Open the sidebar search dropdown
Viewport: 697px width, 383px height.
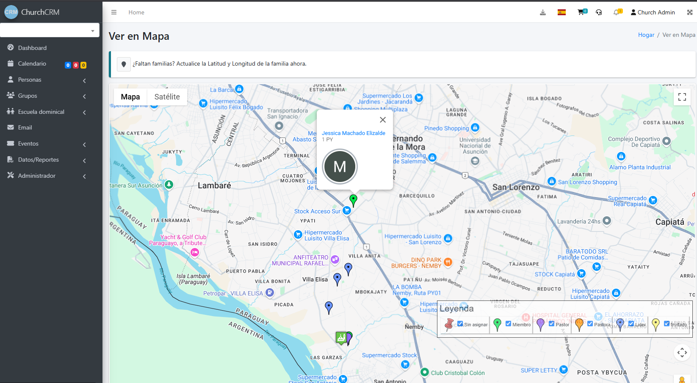click(x=50, y=30)
